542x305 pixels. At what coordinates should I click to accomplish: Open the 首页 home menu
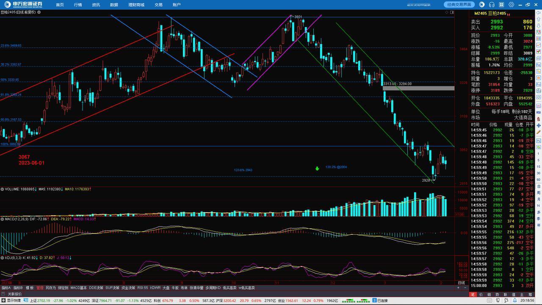[x=60, y=5]
